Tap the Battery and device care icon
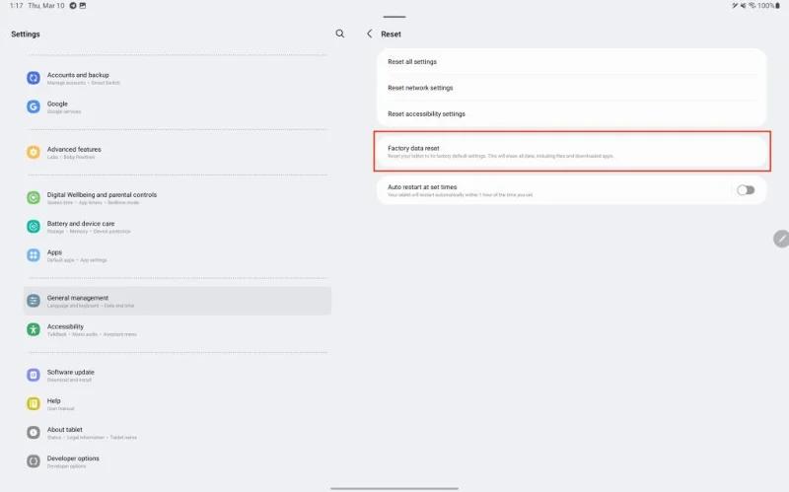789x492 pixels. (x=34, y=227)
